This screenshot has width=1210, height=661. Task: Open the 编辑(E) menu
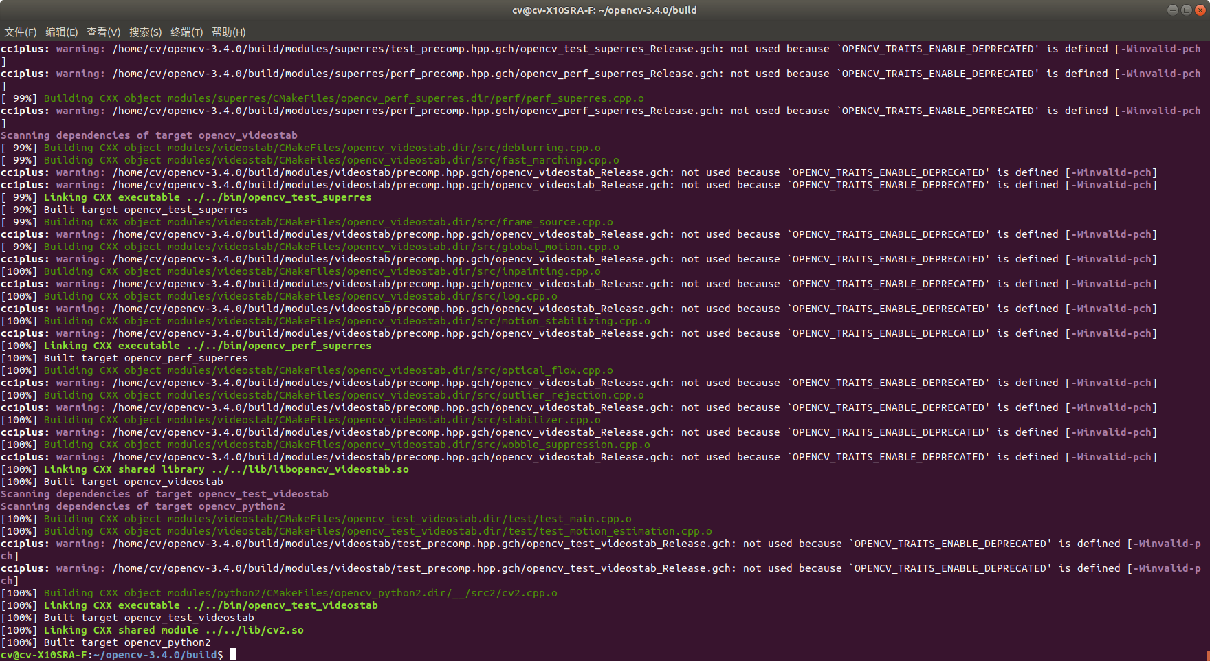tap(62, 32)
